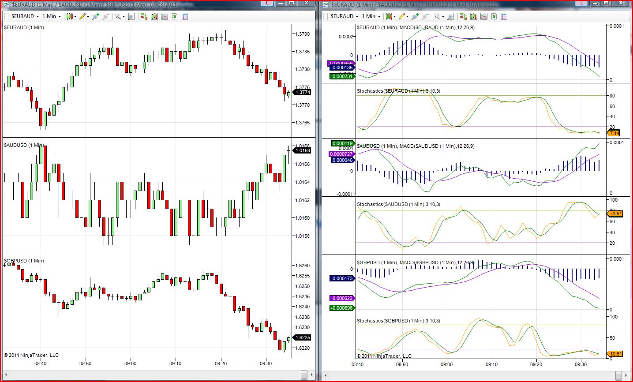Open the candlestick chart style dropdown in the right window
The image size is (633, 382).
click(390, 16)
